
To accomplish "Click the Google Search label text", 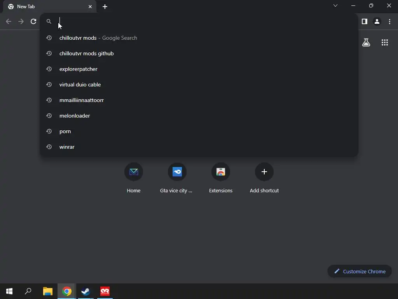I will 120,38.
